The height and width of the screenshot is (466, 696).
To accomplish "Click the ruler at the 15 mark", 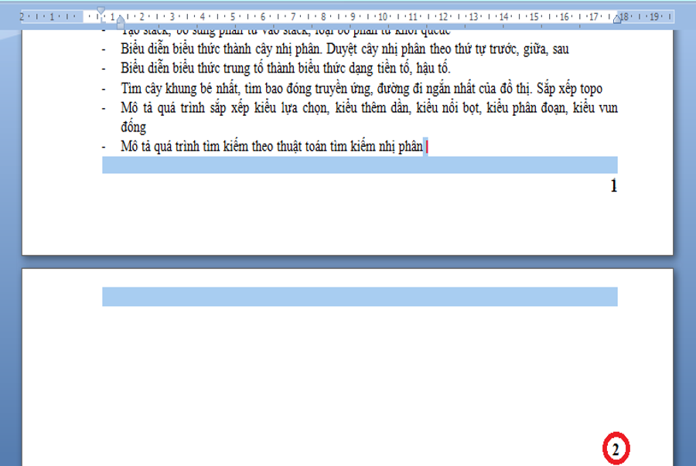I will [x=534, y=17].
